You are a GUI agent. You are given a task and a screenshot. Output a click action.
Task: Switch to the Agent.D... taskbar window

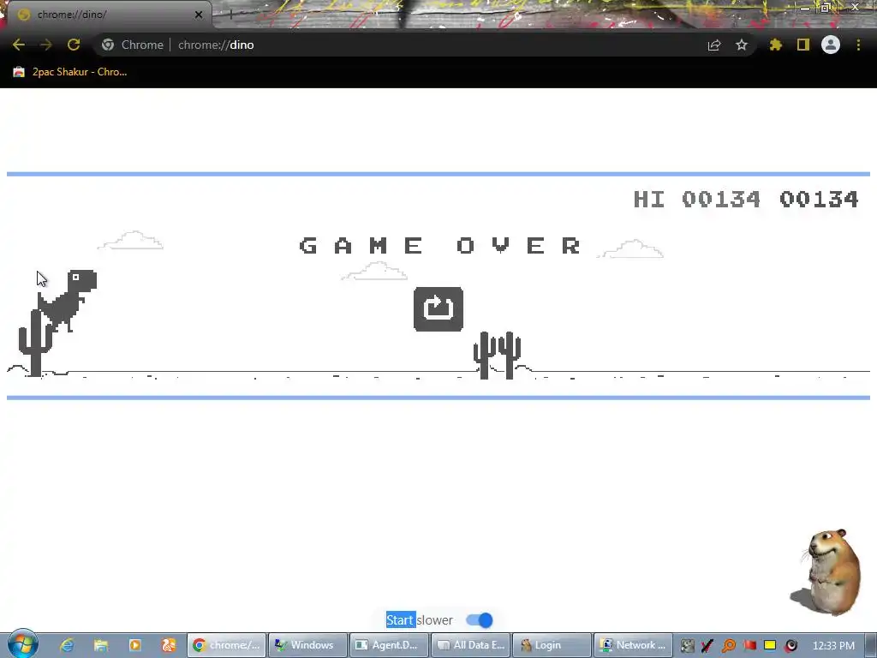389,645
